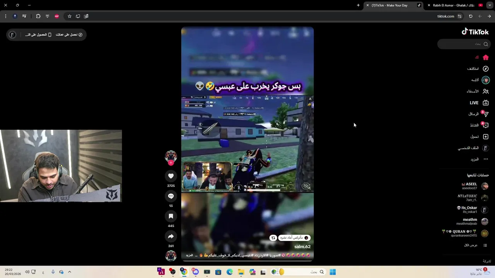Open the Chrome profile avatar
This screenshot has width=495, height=278.
point(15,16)
